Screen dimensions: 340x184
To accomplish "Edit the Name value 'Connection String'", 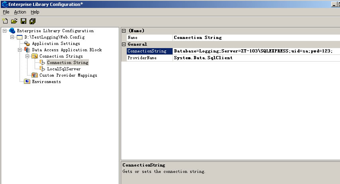I will [257, 38].
